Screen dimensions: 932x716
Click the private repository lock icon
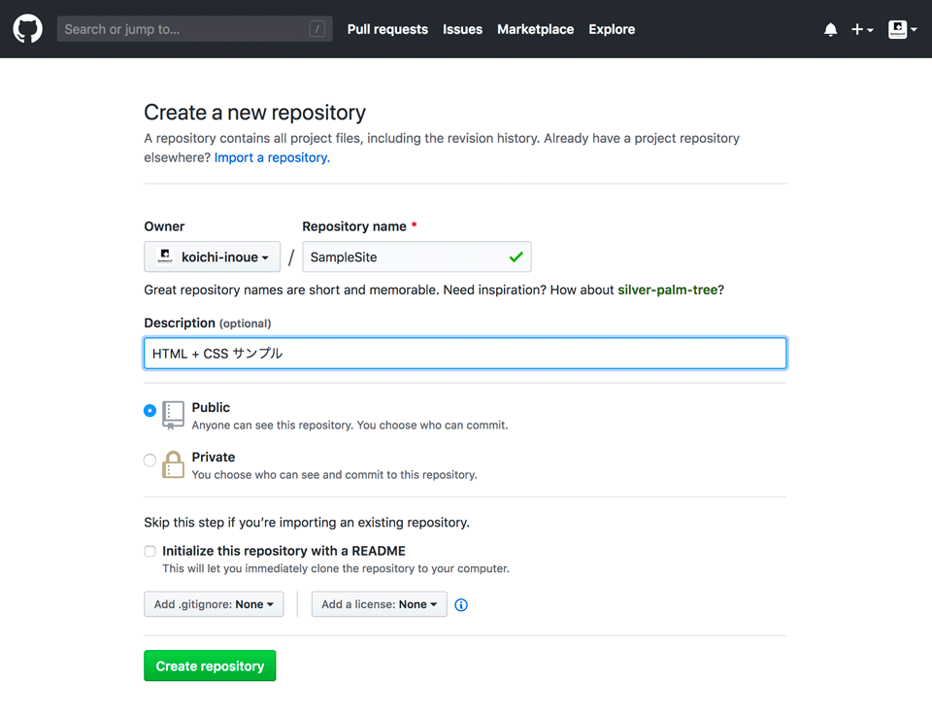pyautogui.click(x=173, y=464)
